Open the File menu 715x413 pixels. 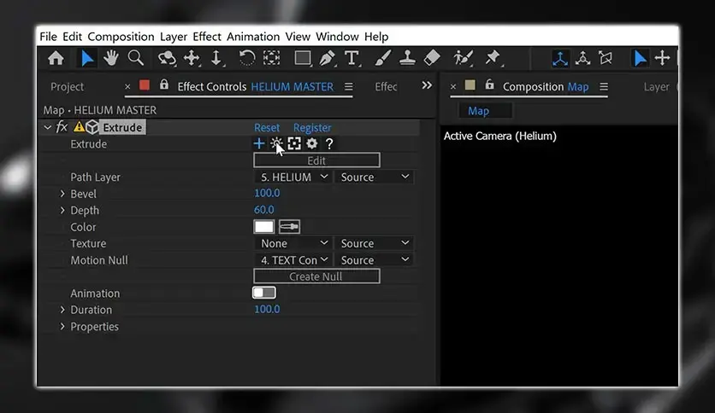click(49, 37)
